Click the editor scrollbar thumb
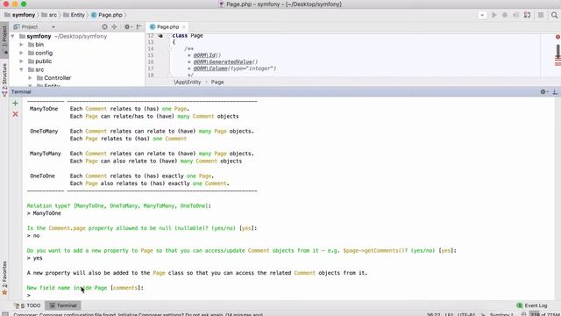 click(557, 51)
